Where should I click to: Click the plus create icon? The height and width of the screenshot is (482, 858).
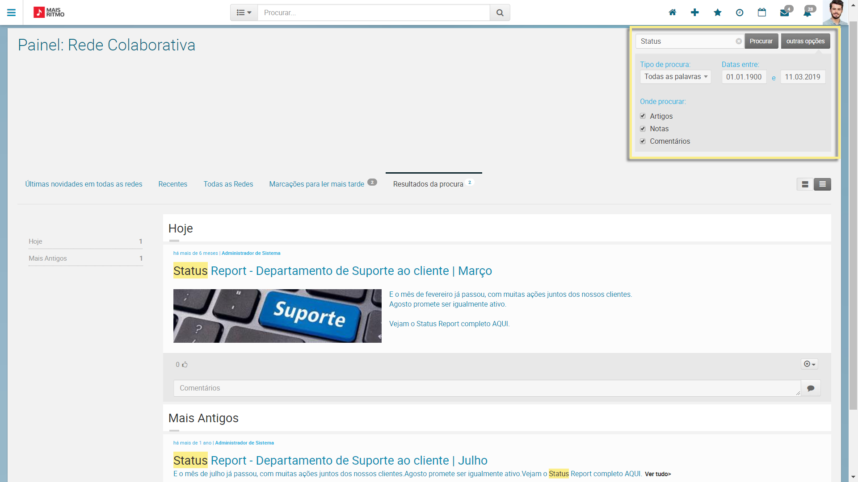[695, 12]
